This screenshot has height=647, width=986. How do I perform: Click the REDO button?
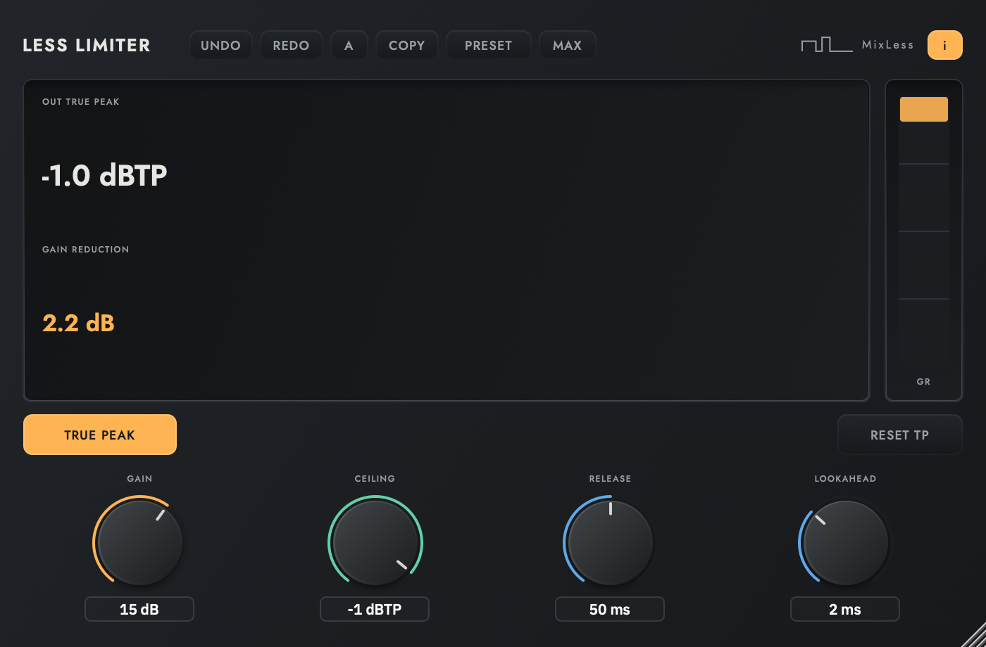(x=292, y=46)
